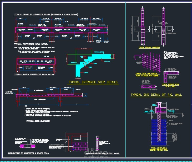Click "TYPICAL DETAIL FOR VERTICAL" wall reinforcement label
Viewport: 192px width, 162px height.
[x=146, y=73]
